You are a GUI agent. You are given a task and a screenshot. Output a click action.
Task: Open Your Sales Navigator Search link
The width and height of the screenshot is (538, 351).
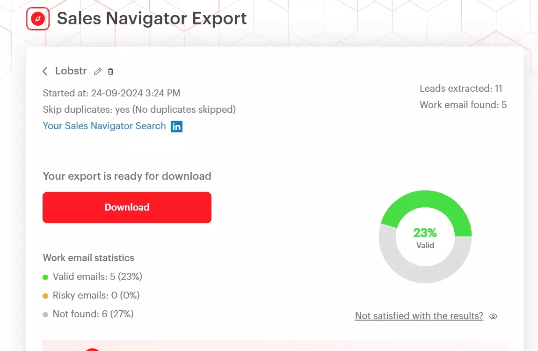(104, 126)
